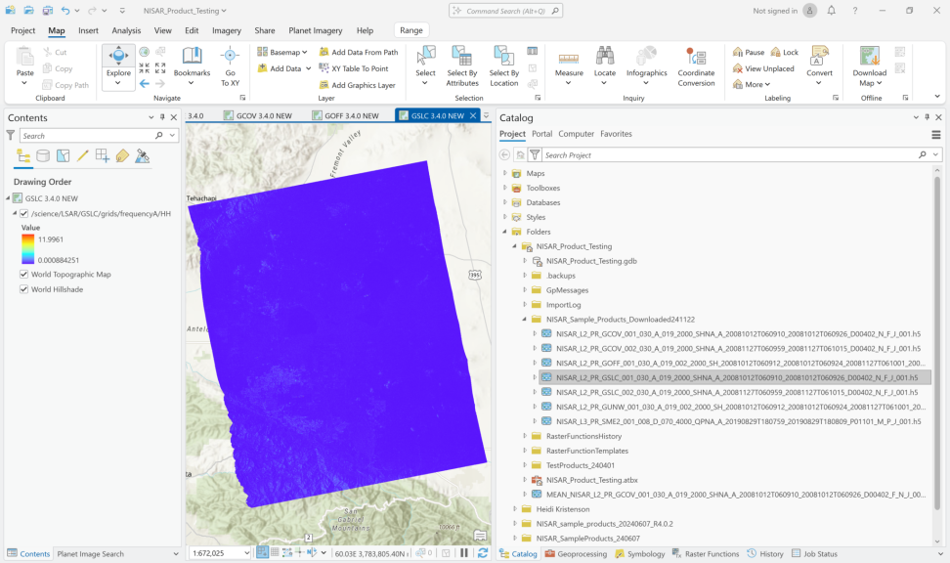The image size is (950, 563).
Task: Switch Contents to List By Drawing Order
Action: tap(23, 156)
